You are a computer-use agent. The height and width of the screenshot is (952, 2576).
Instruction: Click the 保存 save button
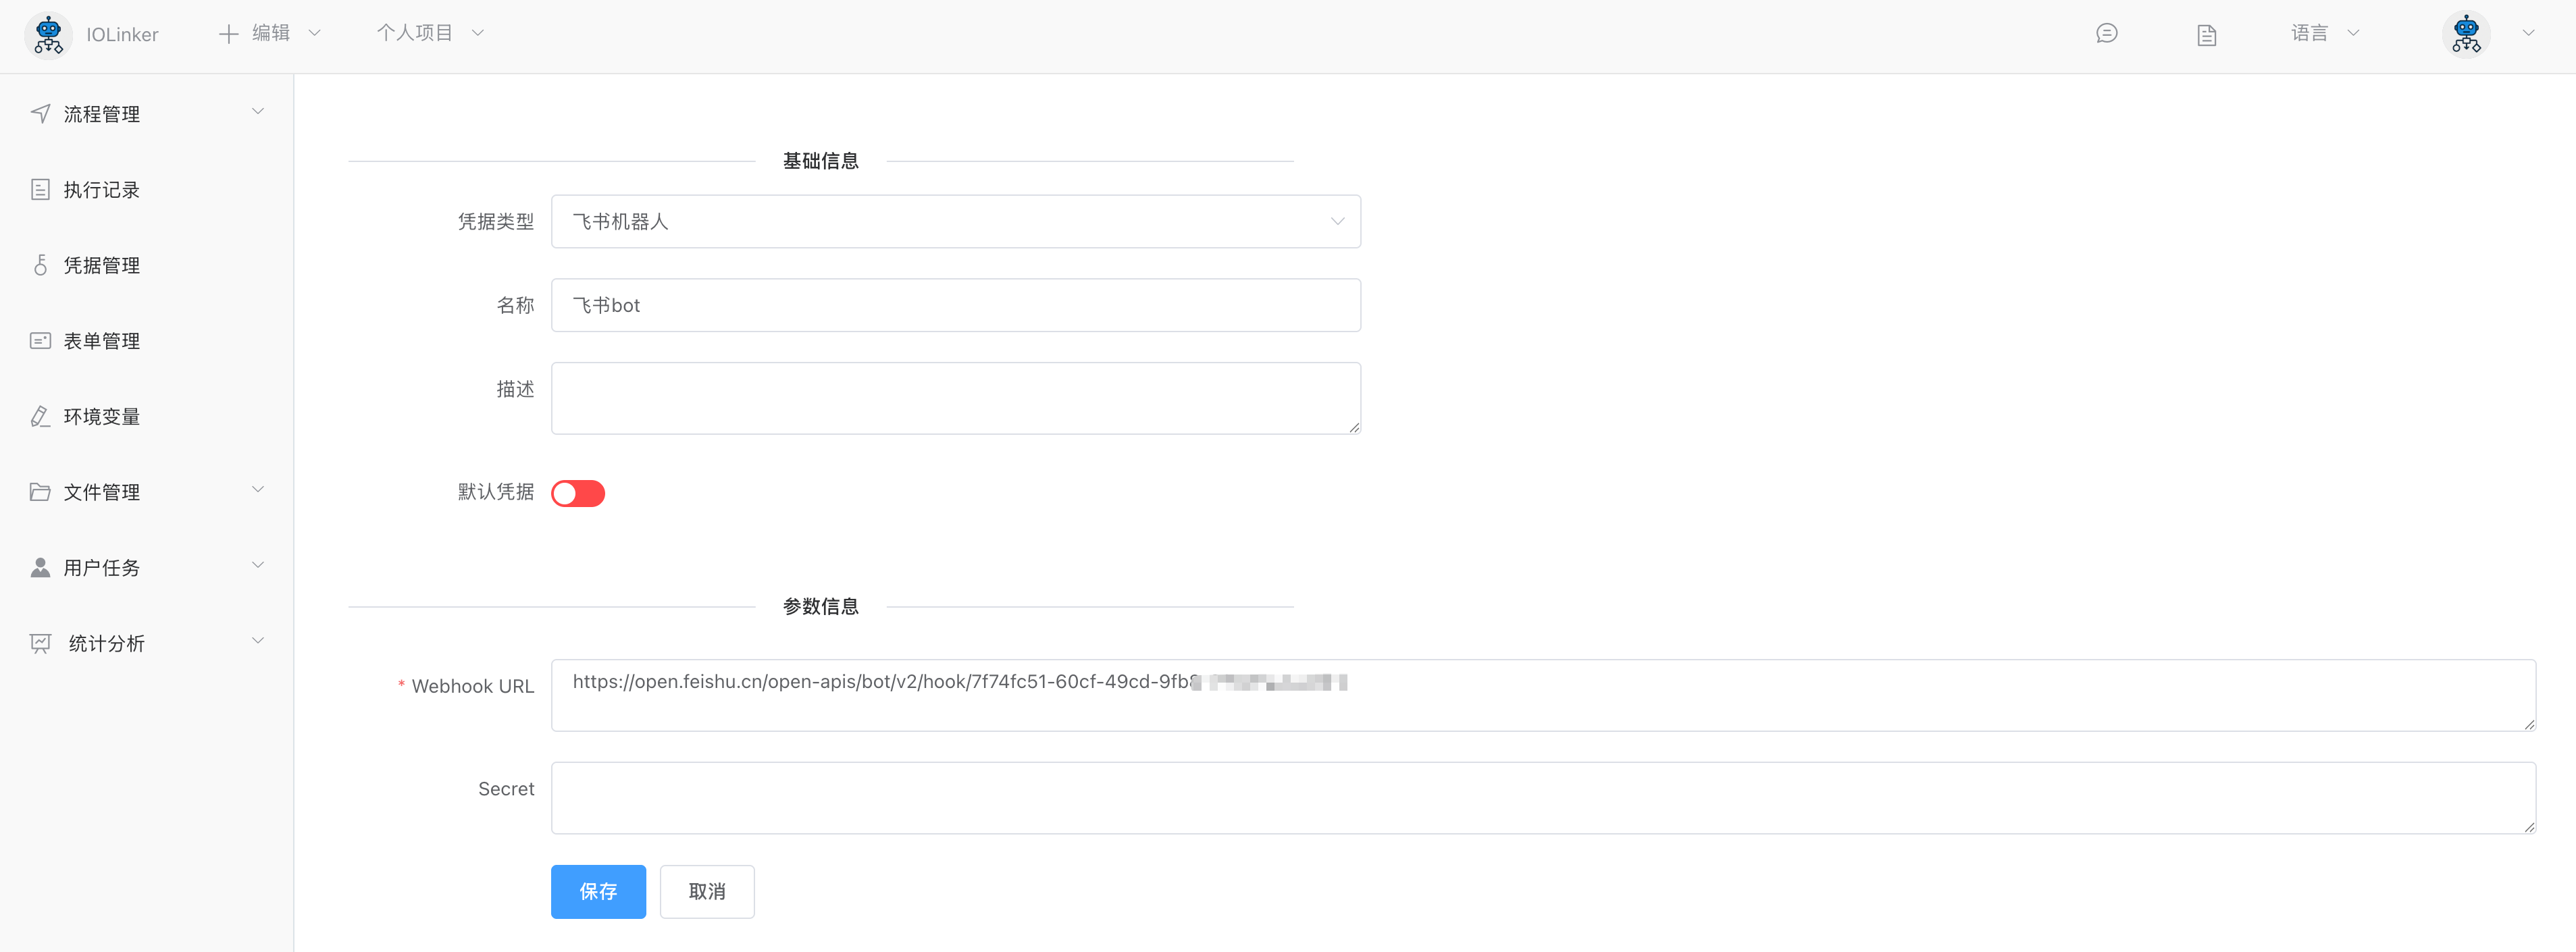(598, 891)
